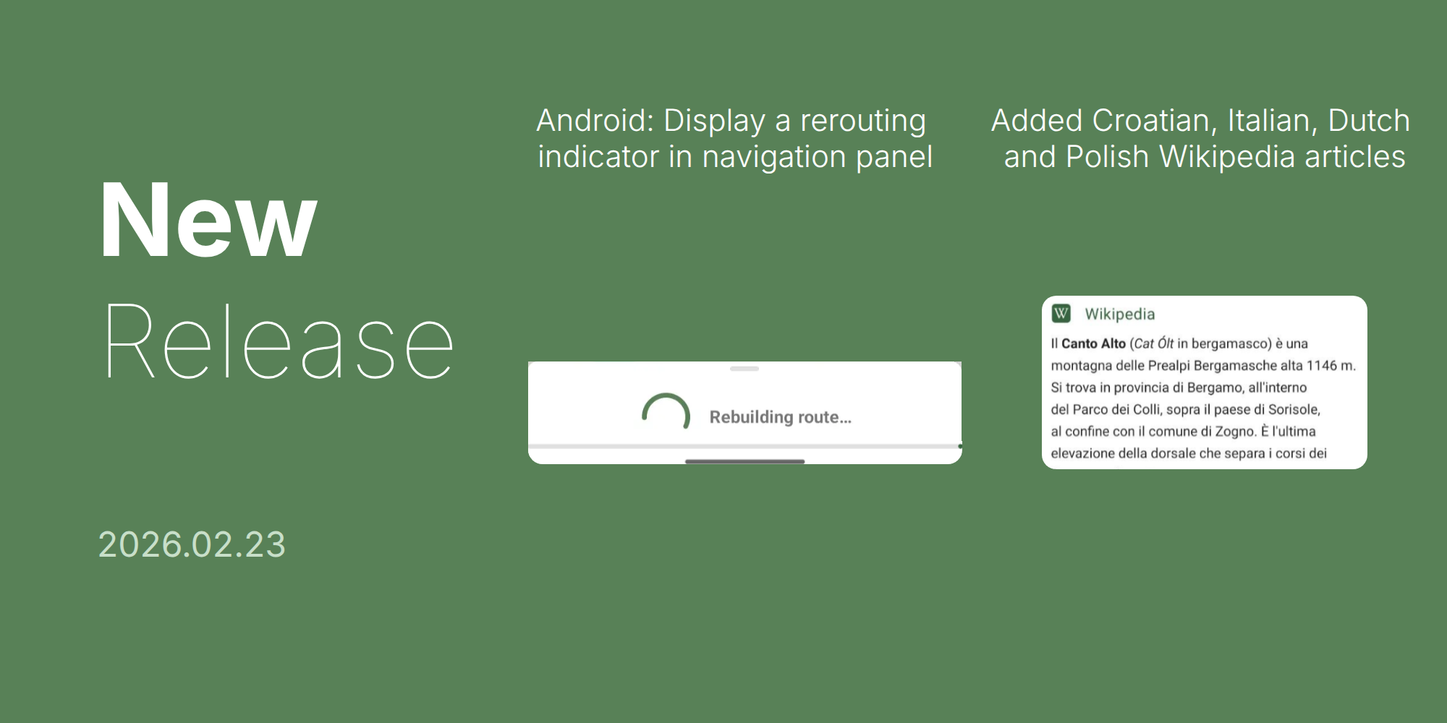
Task: Click the "elevazione della dorsale" text line
Action: click(x=1189, y=453)
